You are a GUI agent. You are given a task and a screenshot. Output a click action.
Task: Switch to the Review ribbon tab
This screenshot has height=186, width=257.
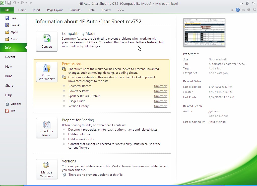coord(106,10)
